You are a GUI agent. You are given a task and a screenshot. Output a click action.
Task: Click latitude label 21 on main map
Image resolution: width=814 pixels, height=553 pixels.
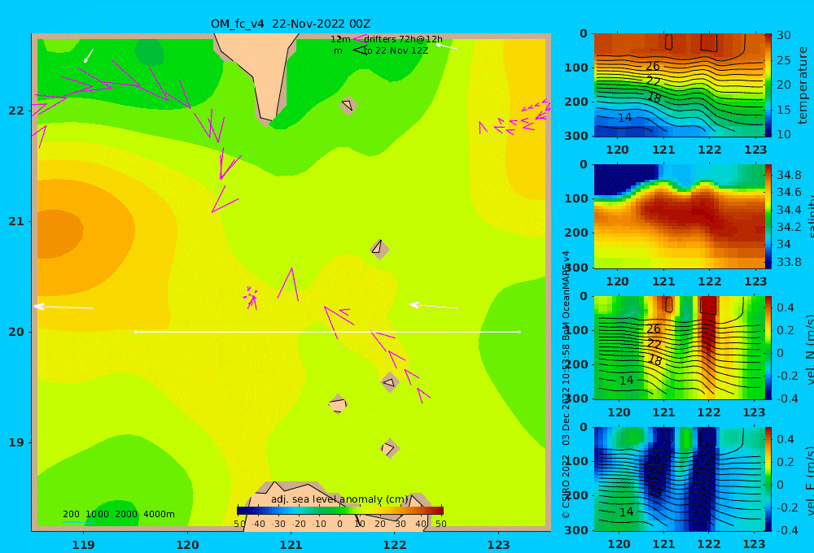(16, 221)
